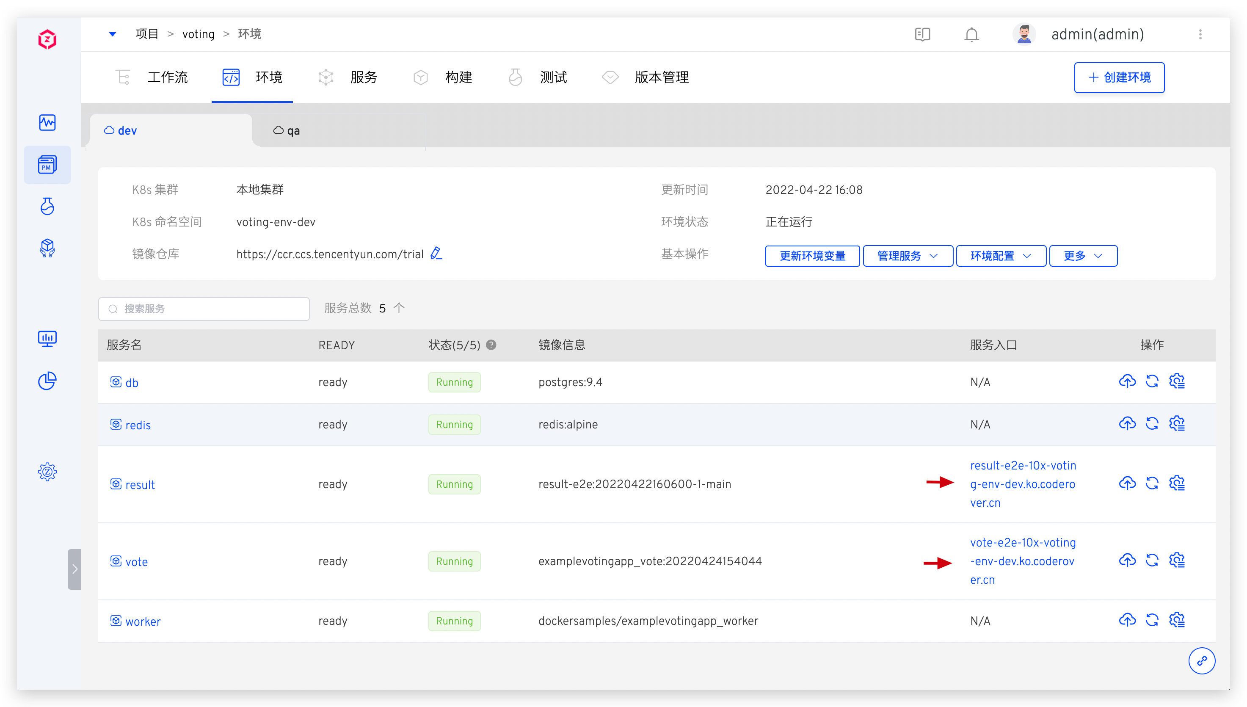Image resolution: width=1247 pixels, height=707 pixels.
Task: Click the image update icon for db
Action: pos(1127,382)
